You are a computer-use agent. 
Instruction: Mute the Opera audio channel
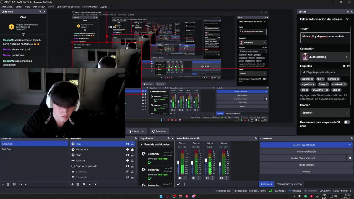coord(221,178)
